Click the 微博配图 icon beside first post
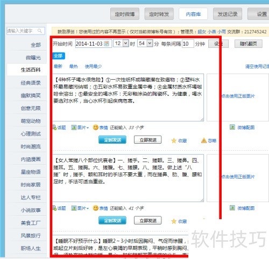Image resolution: width=269 pixels, height=259 pixels. pos(232,128)
